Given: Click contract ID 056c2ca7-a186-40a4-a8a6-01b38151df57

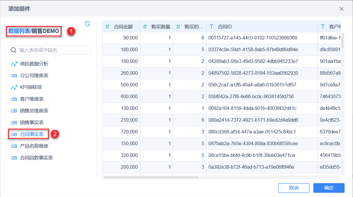Looking at the screenshot, I should [252, 85].
